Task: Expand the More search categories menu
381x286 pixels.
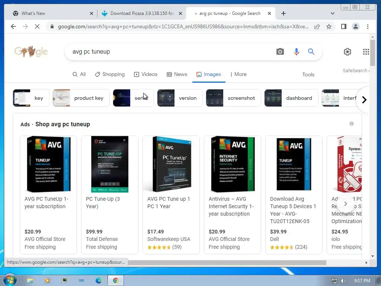Action: (238, 74)
